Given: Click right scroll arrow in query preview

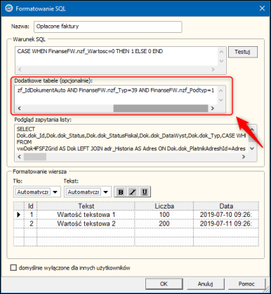Looking at the screenshot, I should (244, 157).
